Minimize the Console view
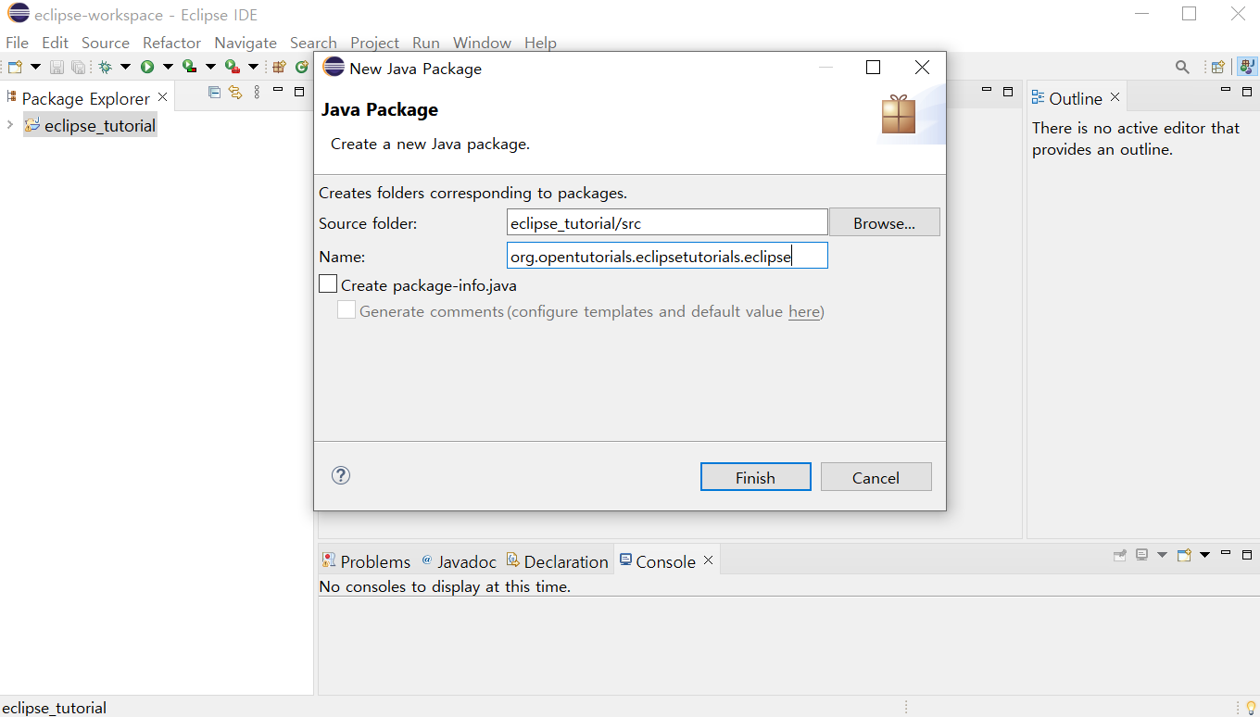The height and width of the screenshot is (717, 1260). [1226, 552]
